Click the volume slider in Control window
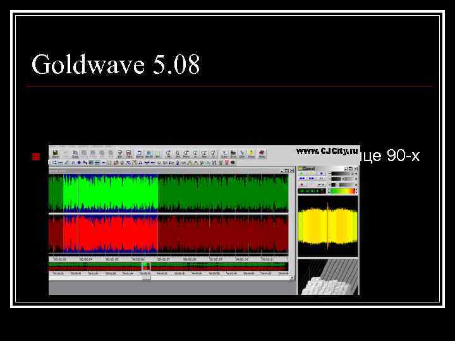The width and height of the screenshot is (455, 341). coord(343,174)
